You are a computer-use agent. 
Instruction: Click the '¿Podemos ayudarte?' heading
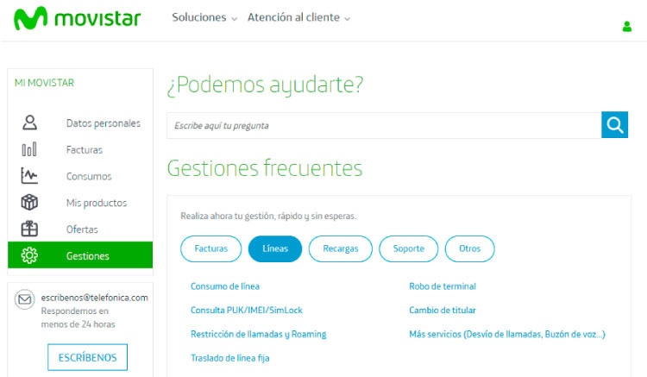(265, 85)
